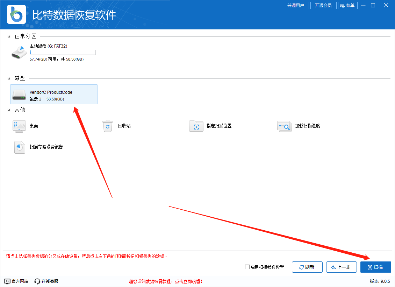Select the 回收站 (Recycle Bin) scan option
This screenshot has width=395, height=287.
pos(108,126)
